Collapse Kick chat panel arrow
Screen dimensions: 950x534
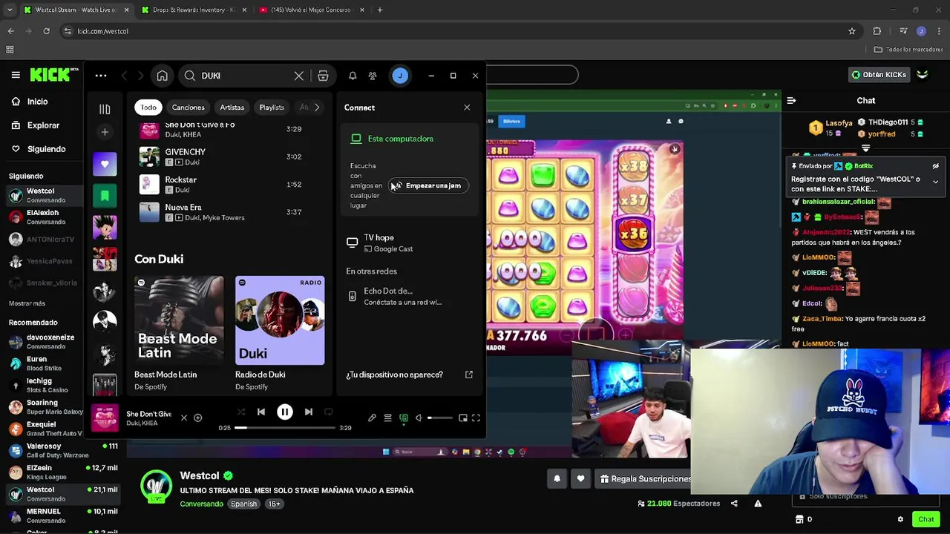(791, 101)
